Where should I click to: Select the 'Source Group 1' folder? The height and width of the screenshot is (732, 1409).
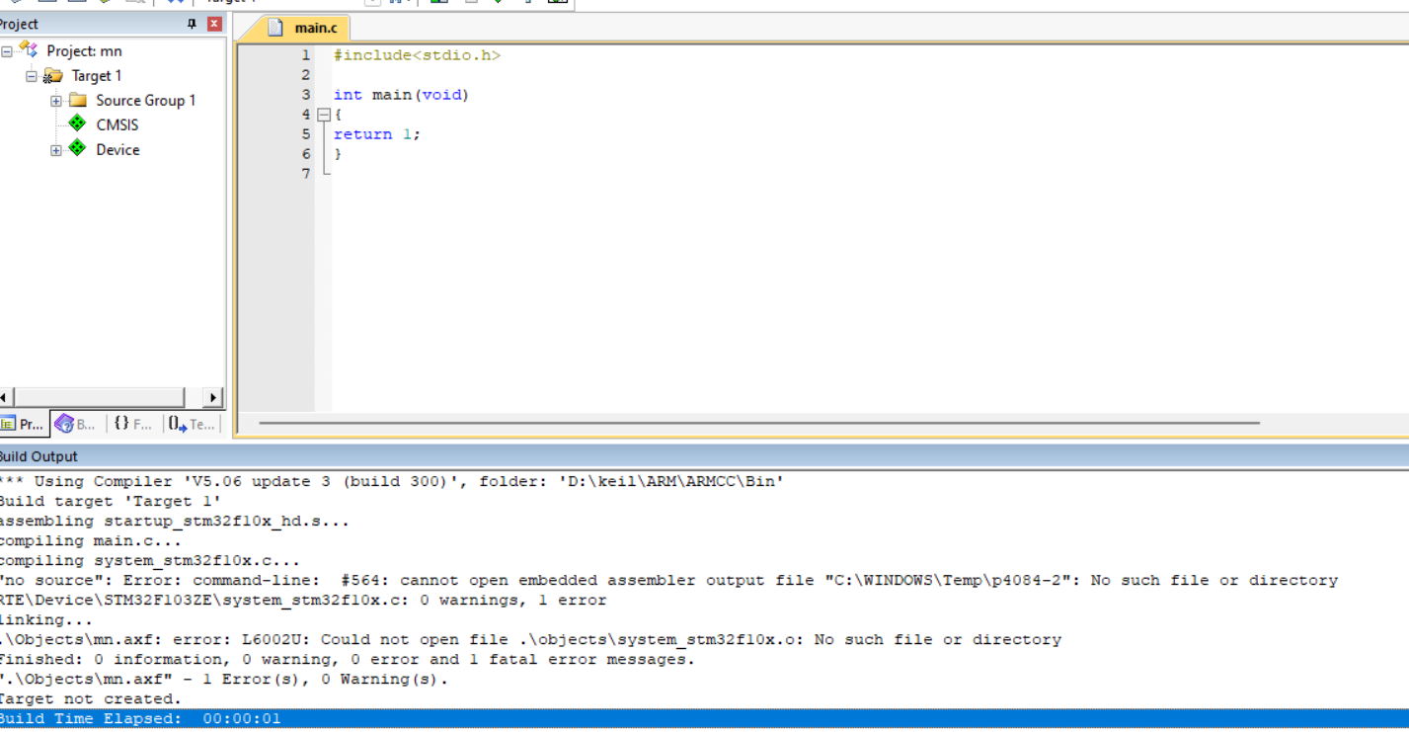145,101
